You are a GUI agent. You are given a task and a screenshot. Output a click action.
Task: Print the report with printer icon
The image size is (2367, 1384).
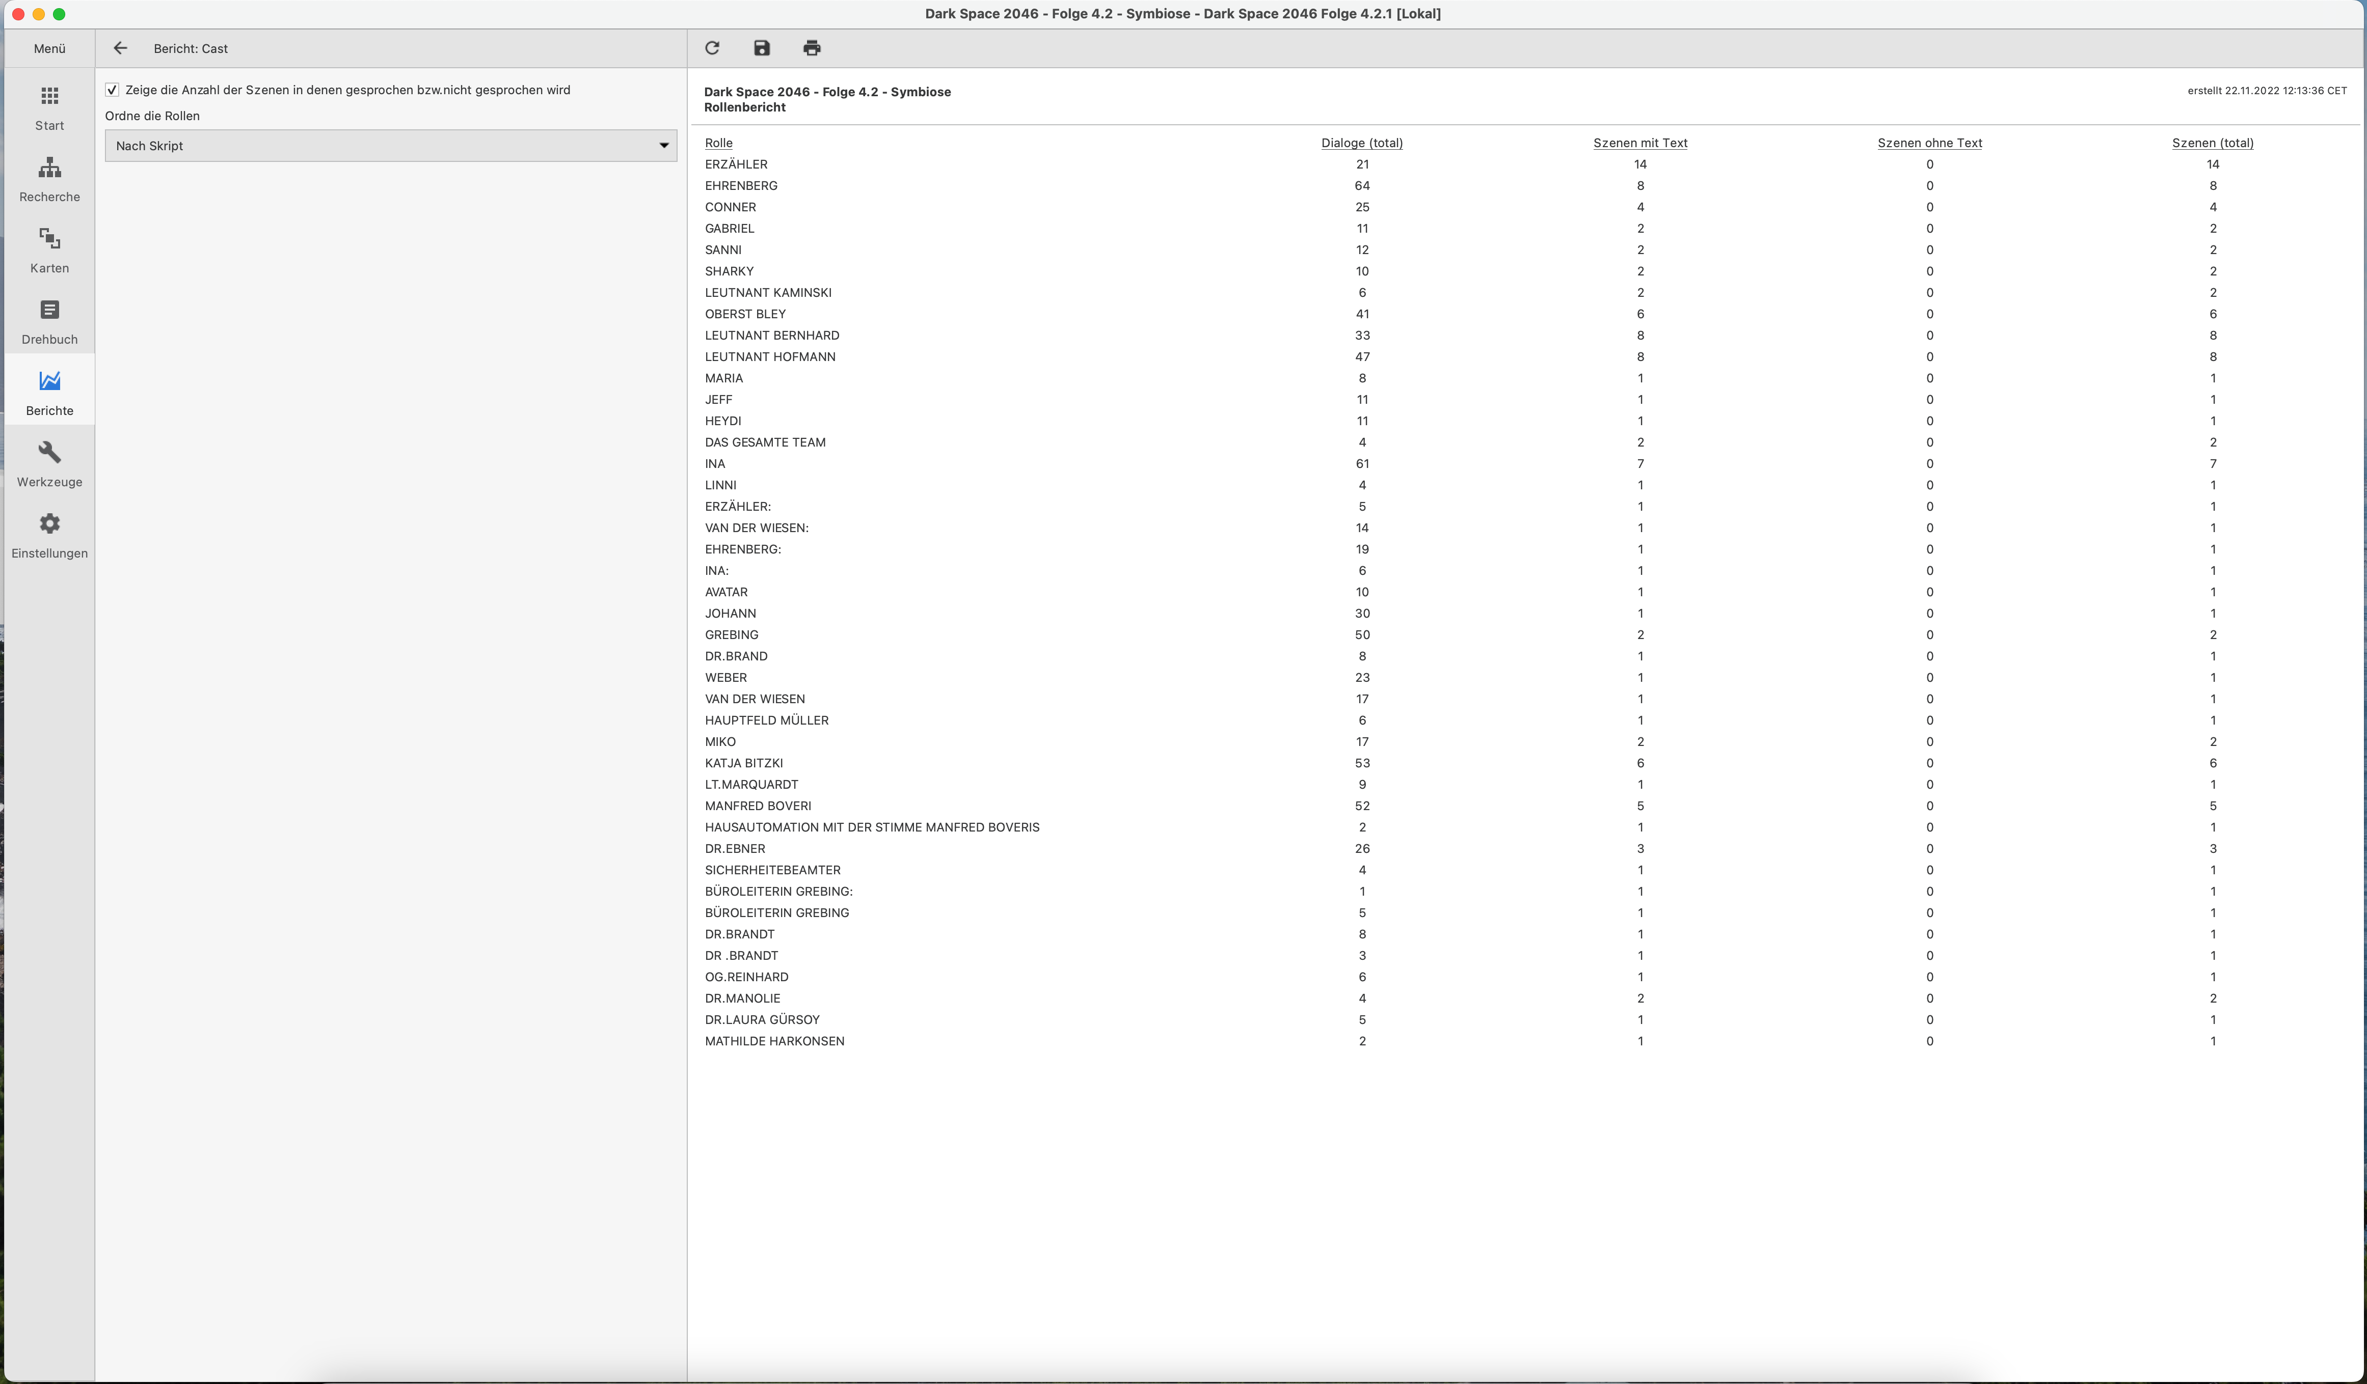[x=812, y=48]
